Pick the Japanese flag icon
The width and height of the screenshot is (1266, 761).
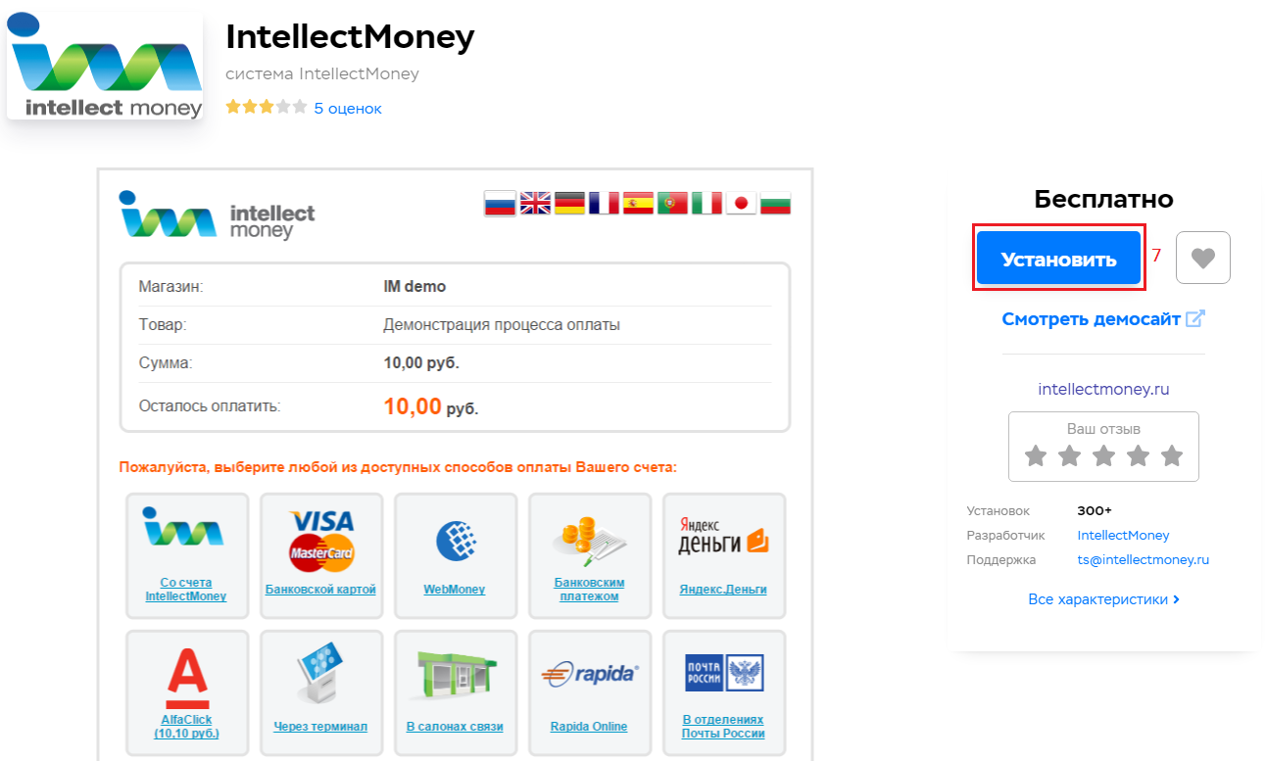pyautogui.click(x=741, y=203)
